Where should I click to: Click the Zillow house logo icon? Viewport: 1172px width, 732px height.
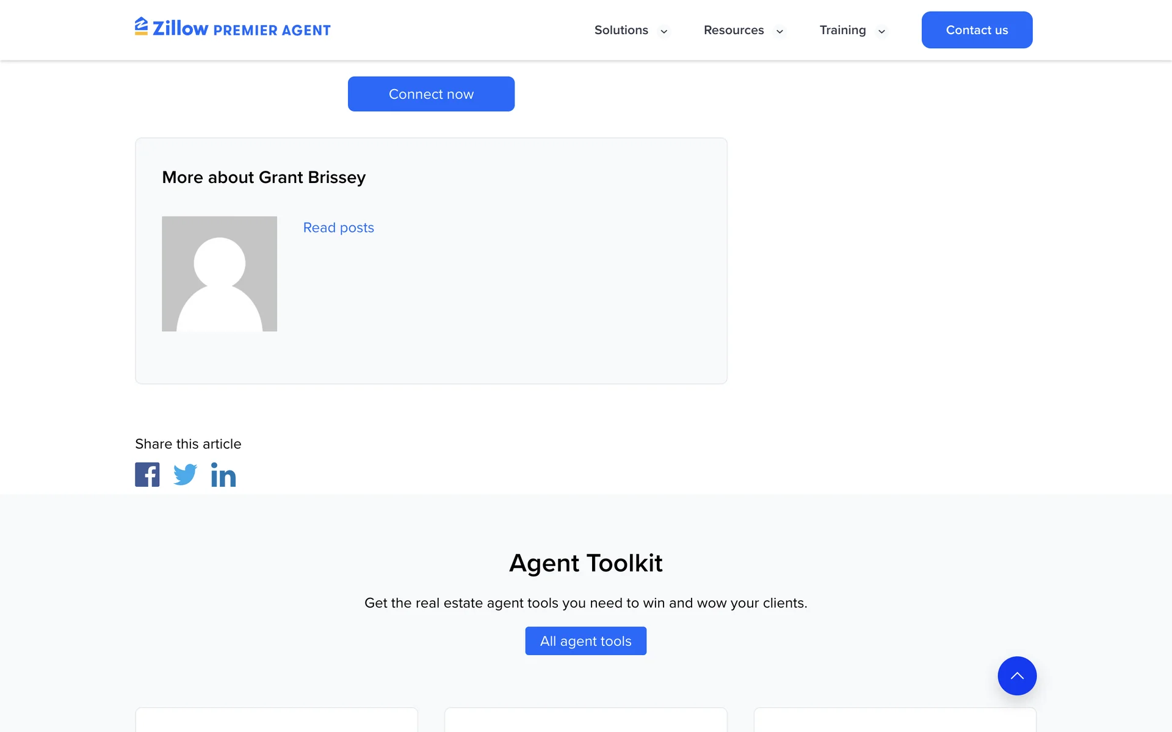click(142, 26)
